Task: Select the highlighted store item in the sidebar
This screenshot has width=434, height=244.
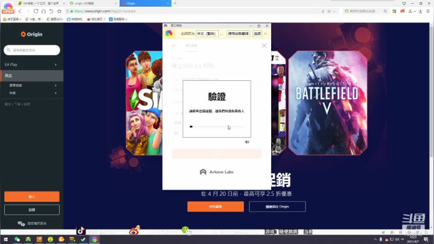Action: tap(32, 75)
